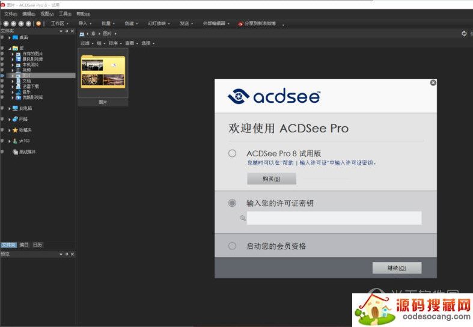The height and width of the screenshot is (327, 473).
Task: Click the 此电脑 computer icon
Action: pyautogui.click(x=15, y=108)
